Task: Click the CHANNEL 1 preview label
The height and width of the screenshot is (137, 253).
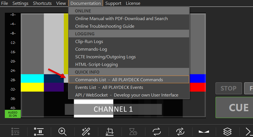Action: 113,109
